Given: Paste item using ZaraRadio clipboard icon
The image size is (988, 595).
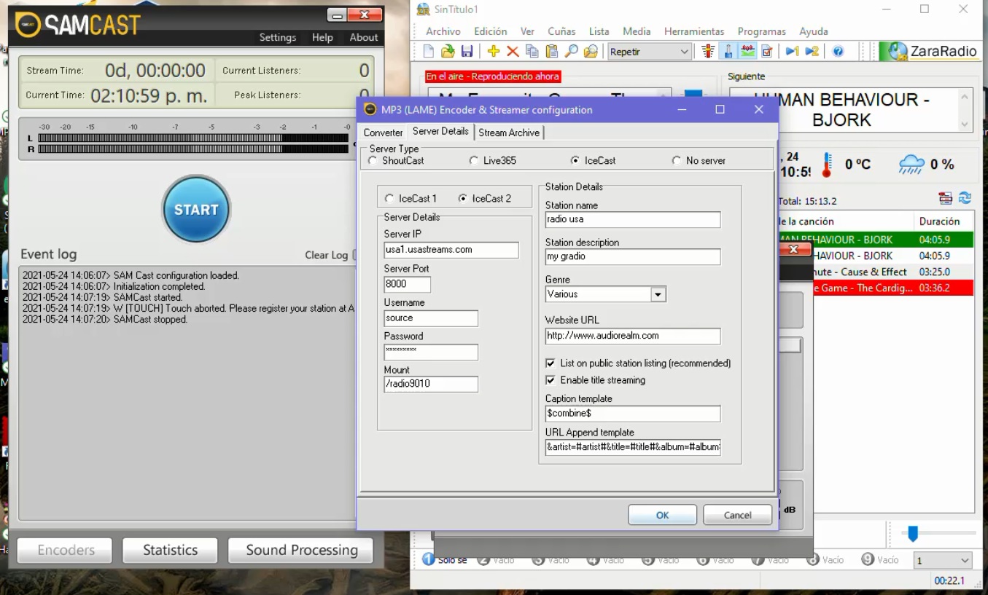Looking at the screenshot, I should 552,51.
